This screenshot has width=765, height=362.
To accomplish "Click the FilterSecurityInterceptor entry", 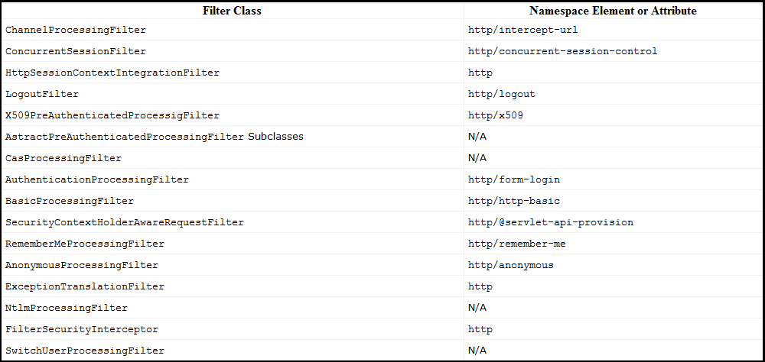I will point(82,329).
